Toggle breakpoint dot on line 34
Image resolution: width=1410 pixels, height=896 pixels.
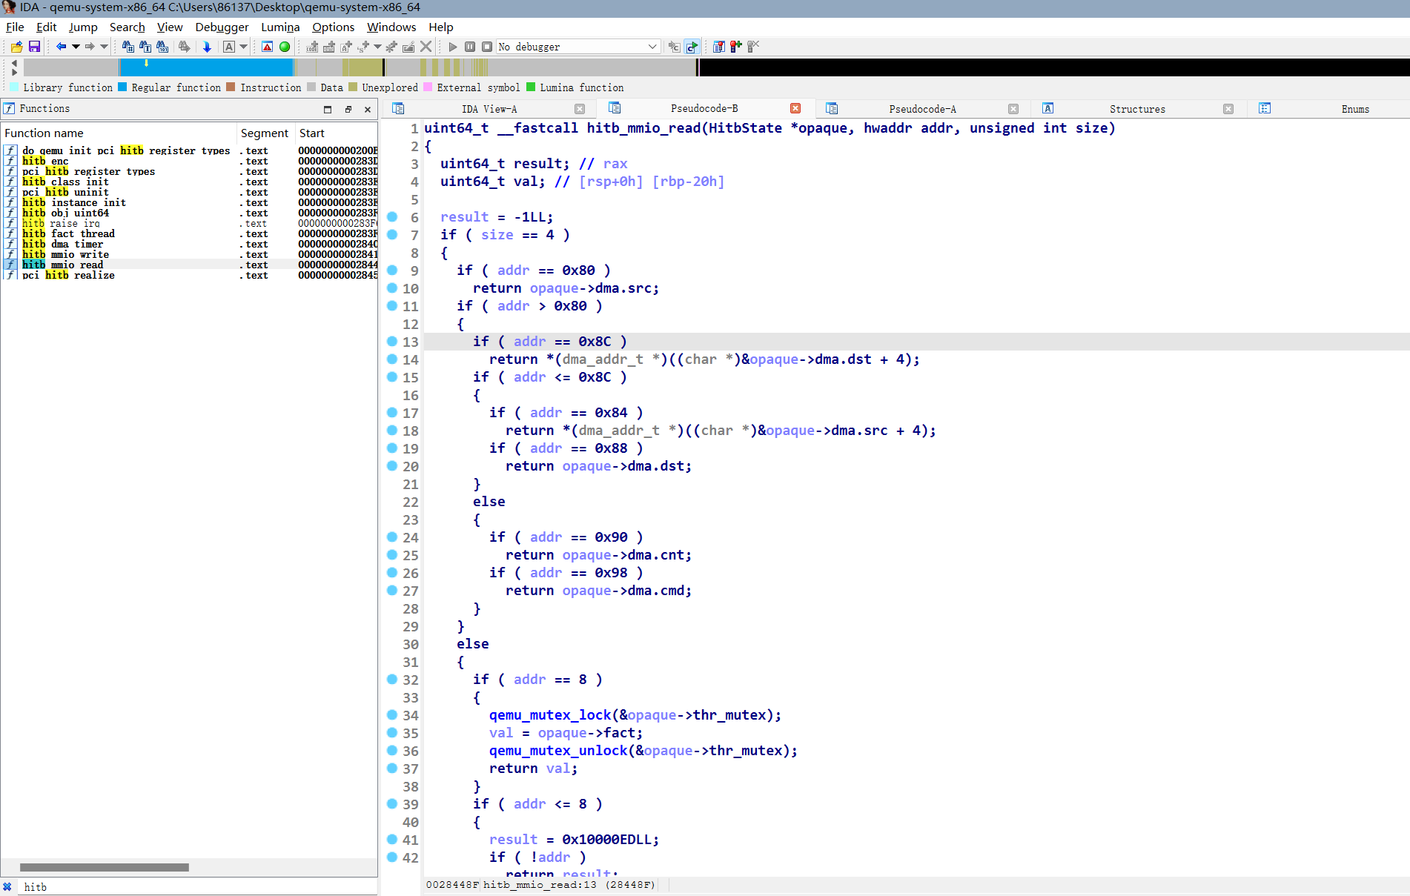point(392,714)
